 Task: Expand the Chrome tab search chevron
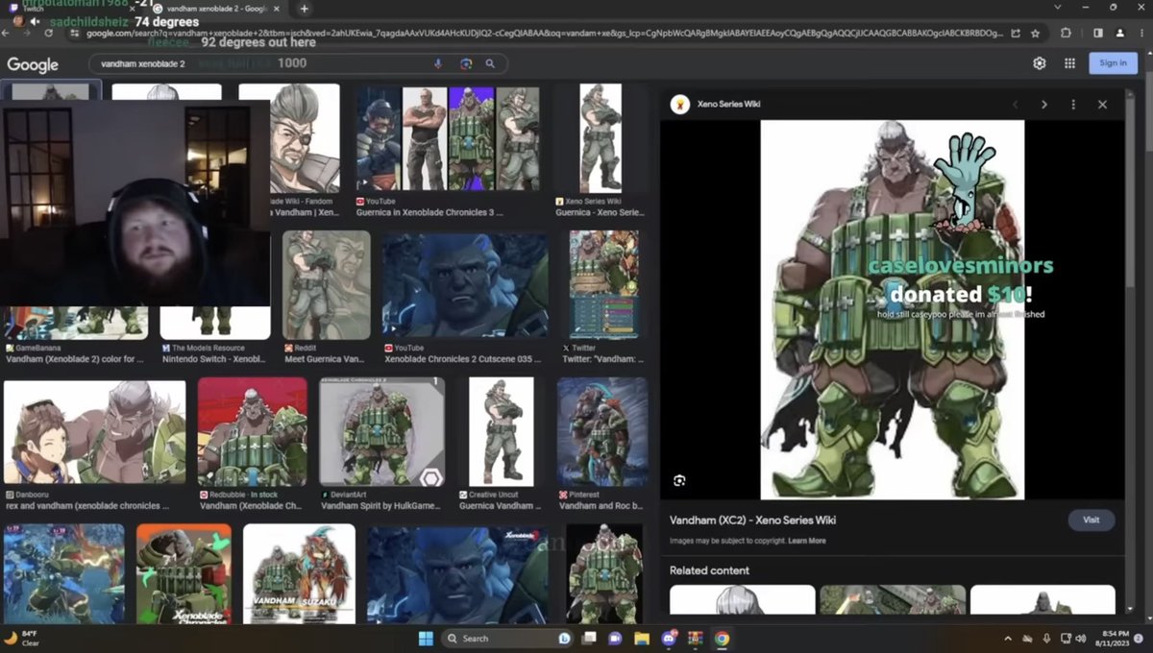pos(1058,8)
